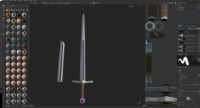Toggle sword_Mat texture set visibility
The image size is (200, 108).
pos(178,9)
